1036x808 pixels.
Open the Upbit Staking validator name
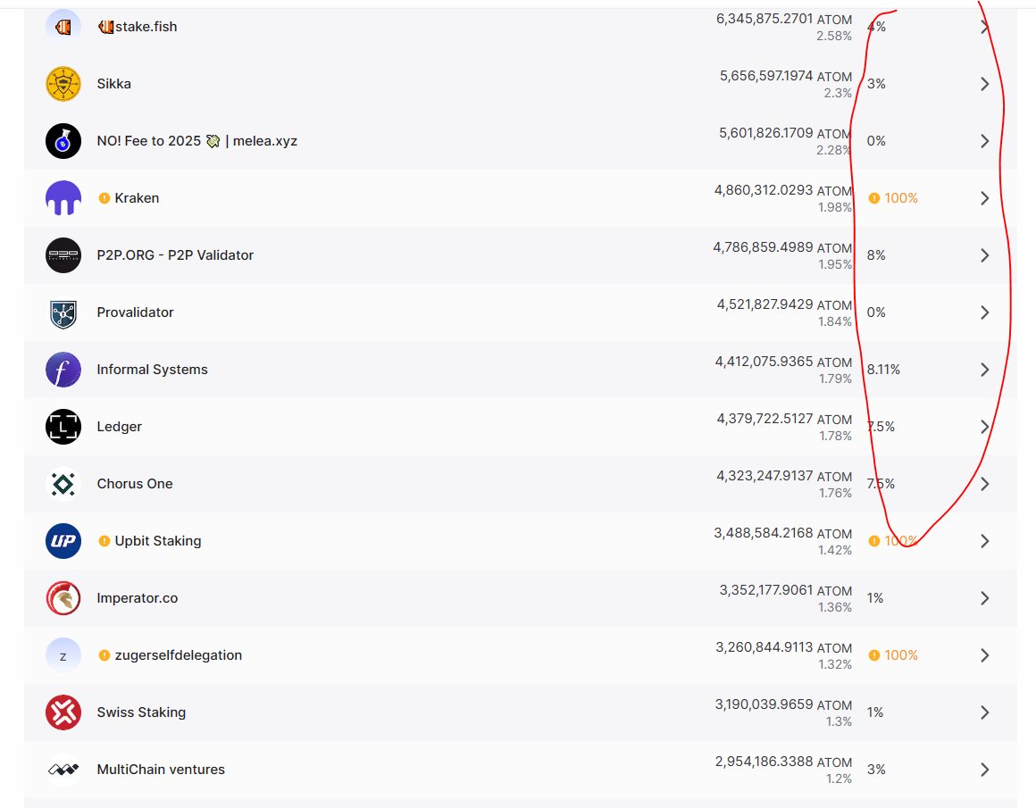pyautogui.click(x=158, y=541)
